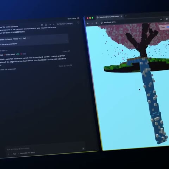Open the settings gear beside Open Editor
This screenshot has width=169, height=169.
click(78, 18)
